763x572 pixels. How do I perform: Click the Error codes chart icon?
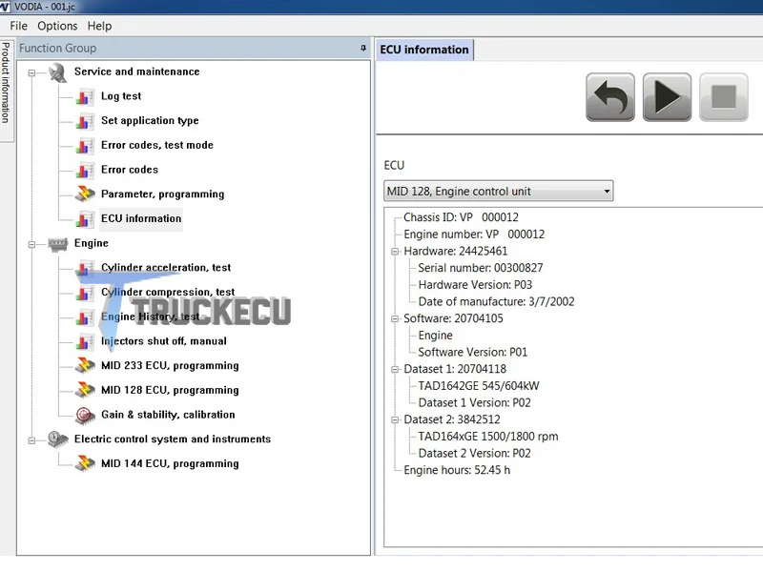[x=85, y=170]
